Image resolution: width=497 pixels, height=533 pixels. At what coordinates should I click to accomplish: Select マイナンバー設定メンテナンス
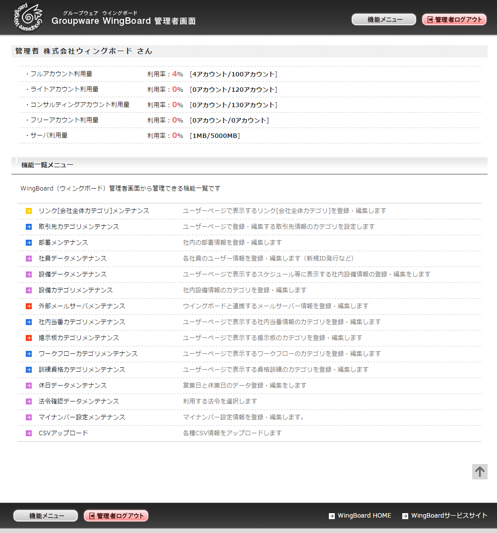tap(82, 417)
